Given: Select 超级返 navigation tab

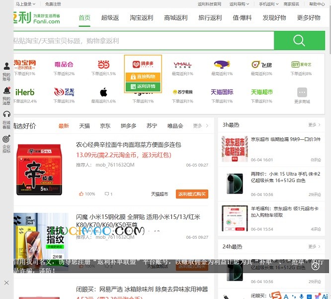Looking at the screenshot, I should click(110, 18).
